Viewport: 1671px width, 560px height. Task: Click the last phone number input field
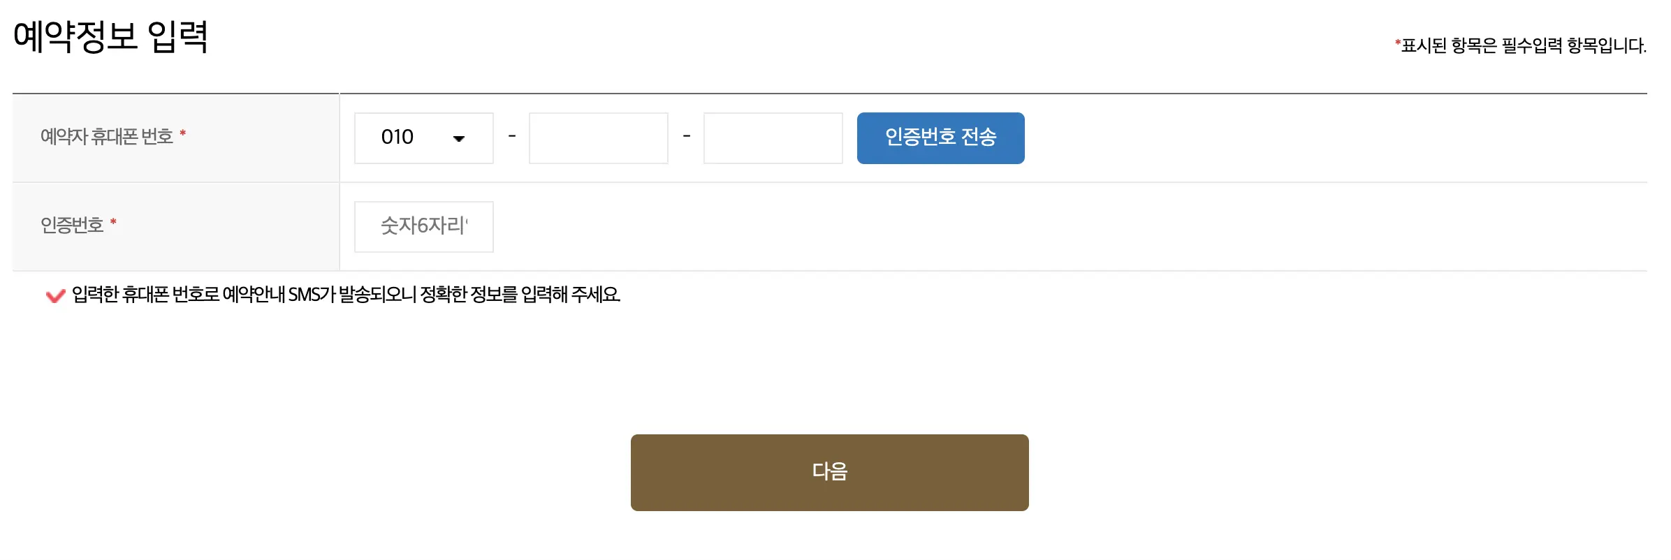click(x=773, y=138)
